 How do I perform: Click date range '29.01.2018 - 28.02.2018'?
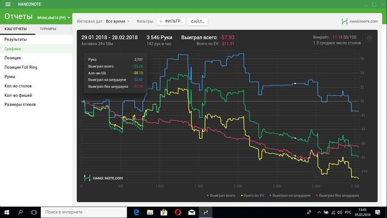109,38
